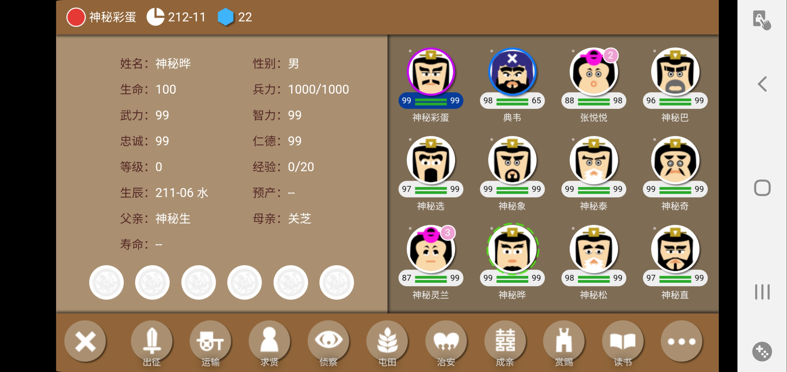The width and height of the screenshot is (787, 372).
Task: Select character portrait 神秘奇
Action: pyautogui.click(x=675, y=160)
